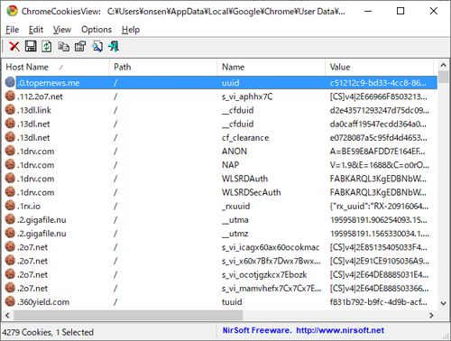The width and height of the screenshot is (451, 341).
Task: Click the __utmz cookie name
Action: (x=235, y=234)
